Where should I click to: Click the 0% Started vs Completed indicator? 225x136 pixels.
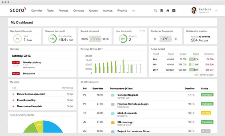click(165, 39)
